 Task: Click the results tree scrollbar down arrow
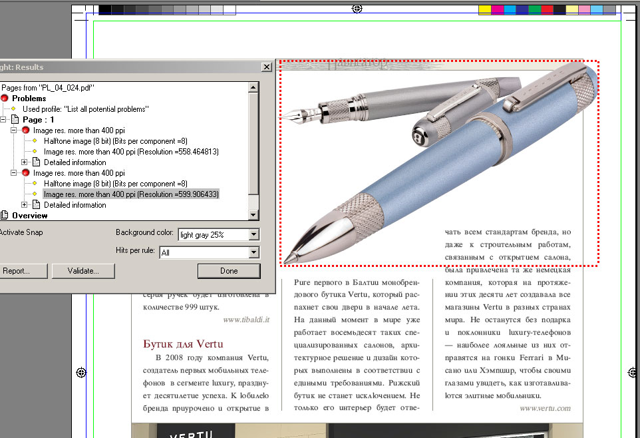253,215
